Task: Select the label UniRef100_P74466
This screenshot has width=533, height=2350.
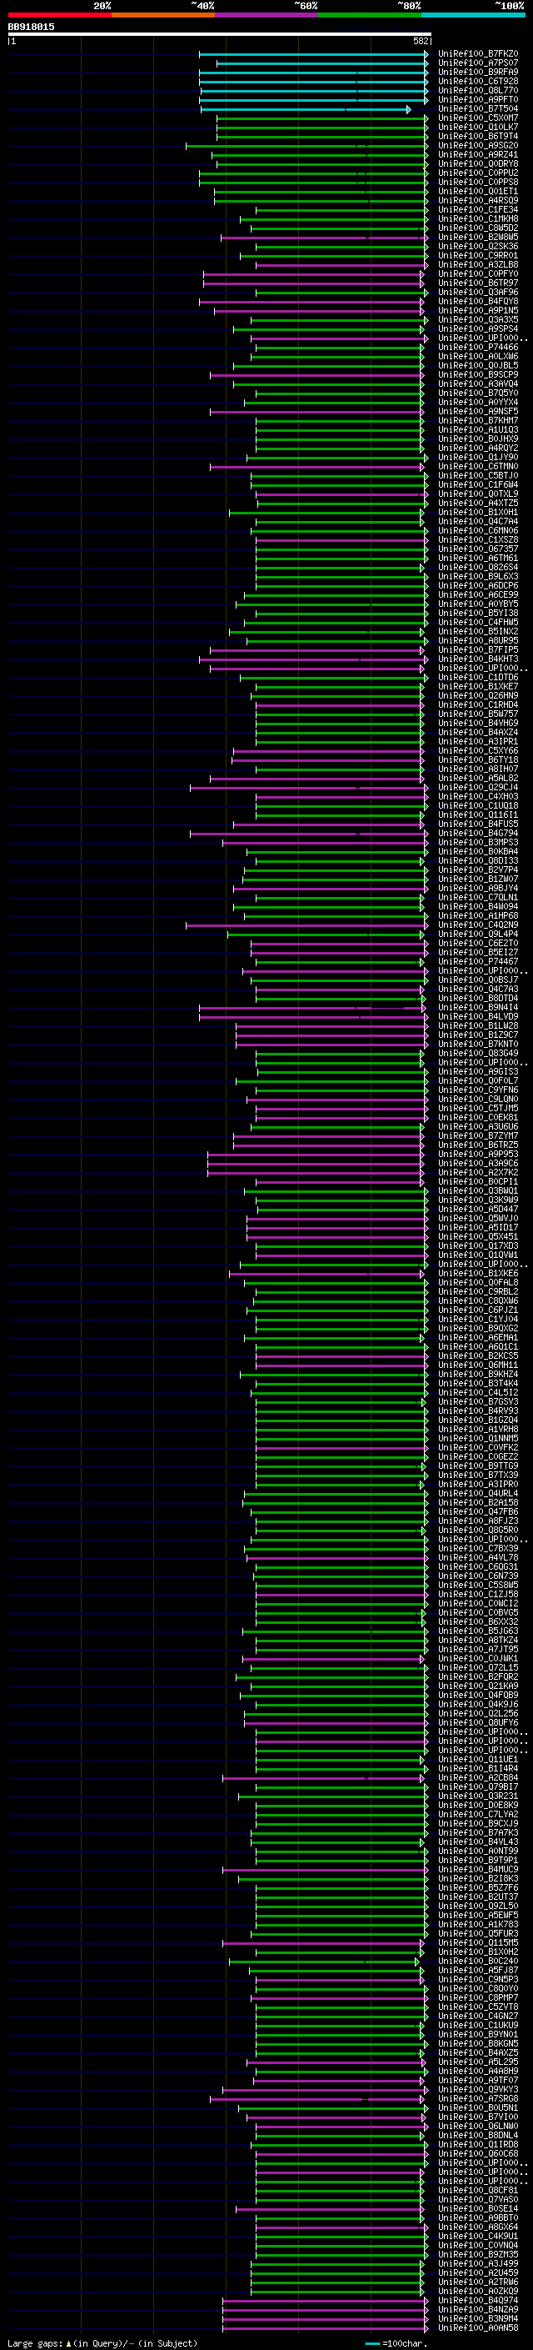Action: tap(477, 348)
